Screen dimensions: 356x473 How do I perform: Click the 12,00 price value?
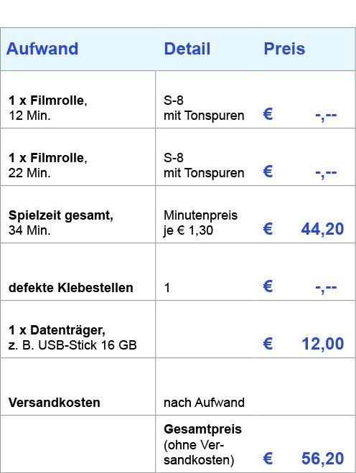pos(323,344)
